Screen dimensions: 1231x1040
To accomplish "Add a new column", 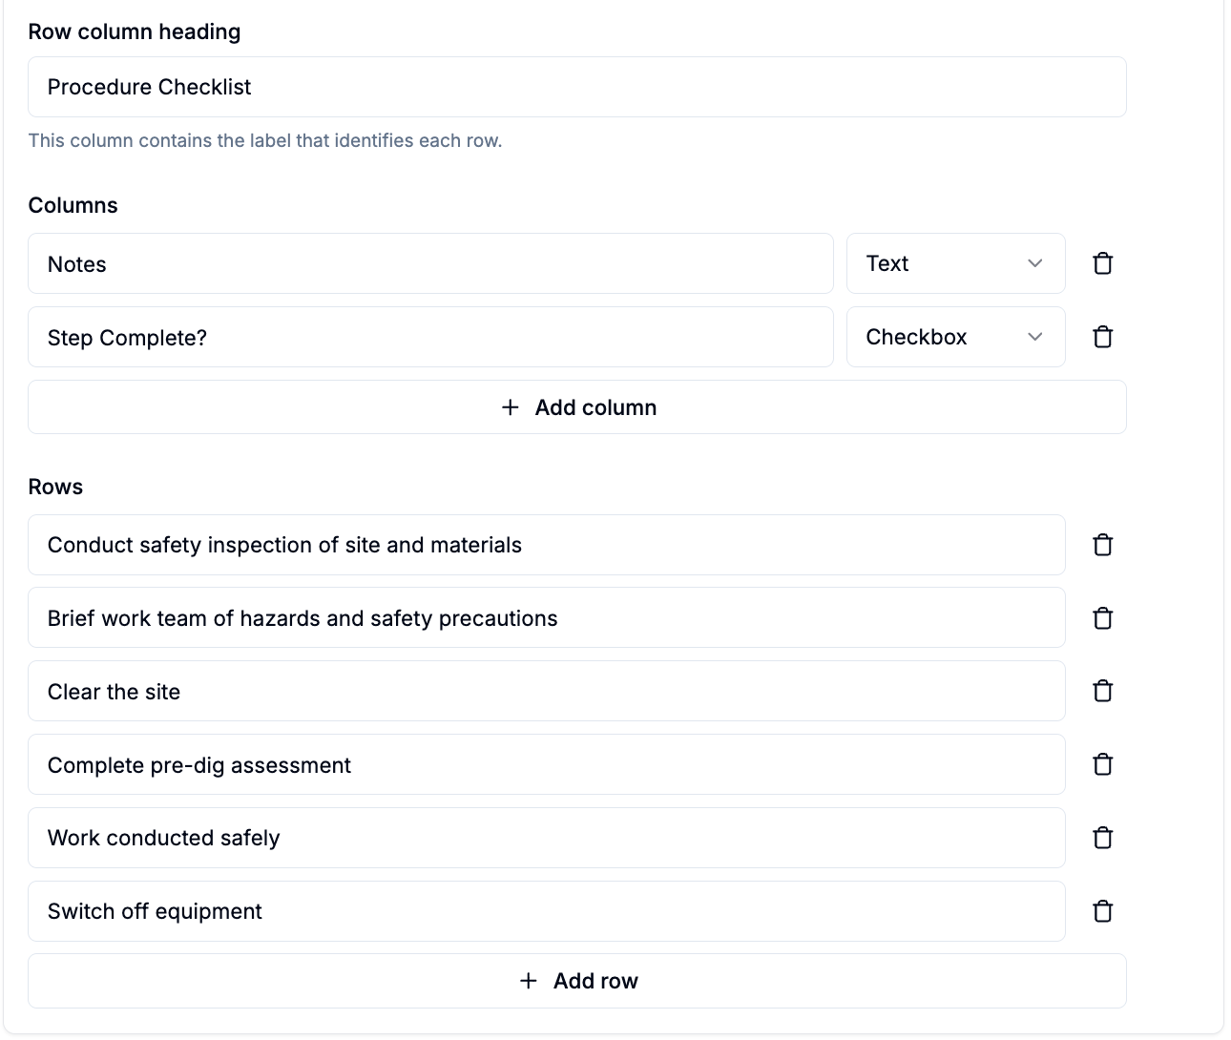I will tap(577, 407).
